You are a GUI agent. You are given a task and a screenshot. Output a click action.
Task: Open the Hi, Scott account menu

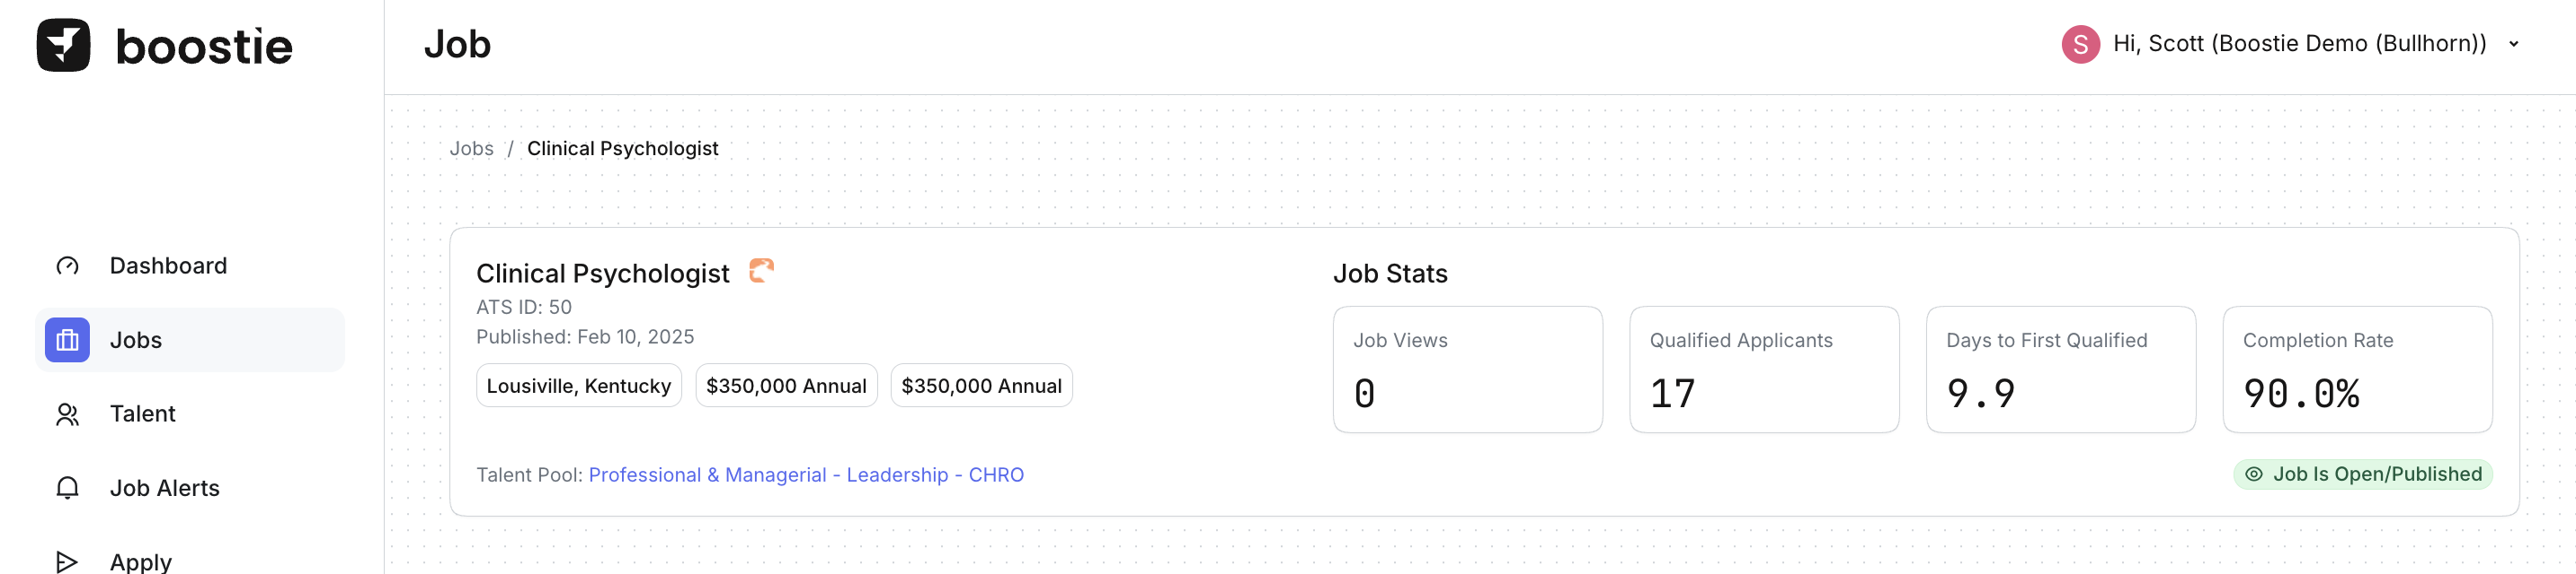coord(2299,44)
